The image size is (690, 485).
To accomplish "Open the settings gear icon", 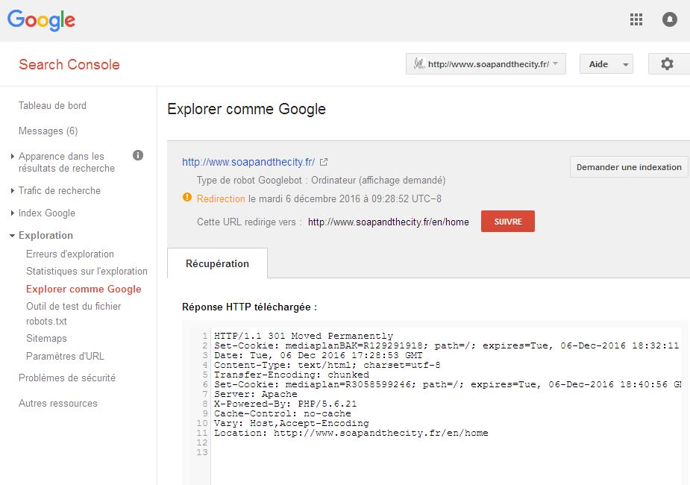I will pyautogui.click(x=667, y=64).
